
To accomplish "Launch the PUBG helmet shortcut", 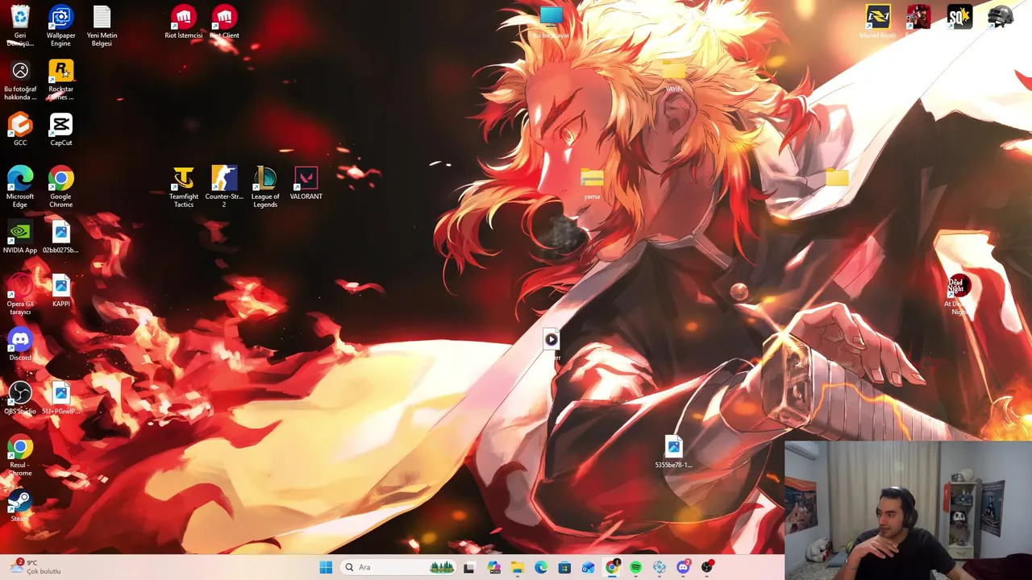I will click(1000, 17).
